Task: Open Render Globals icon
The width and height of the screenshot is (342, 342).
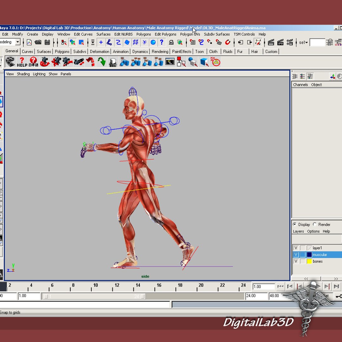Action: point(290,42)
